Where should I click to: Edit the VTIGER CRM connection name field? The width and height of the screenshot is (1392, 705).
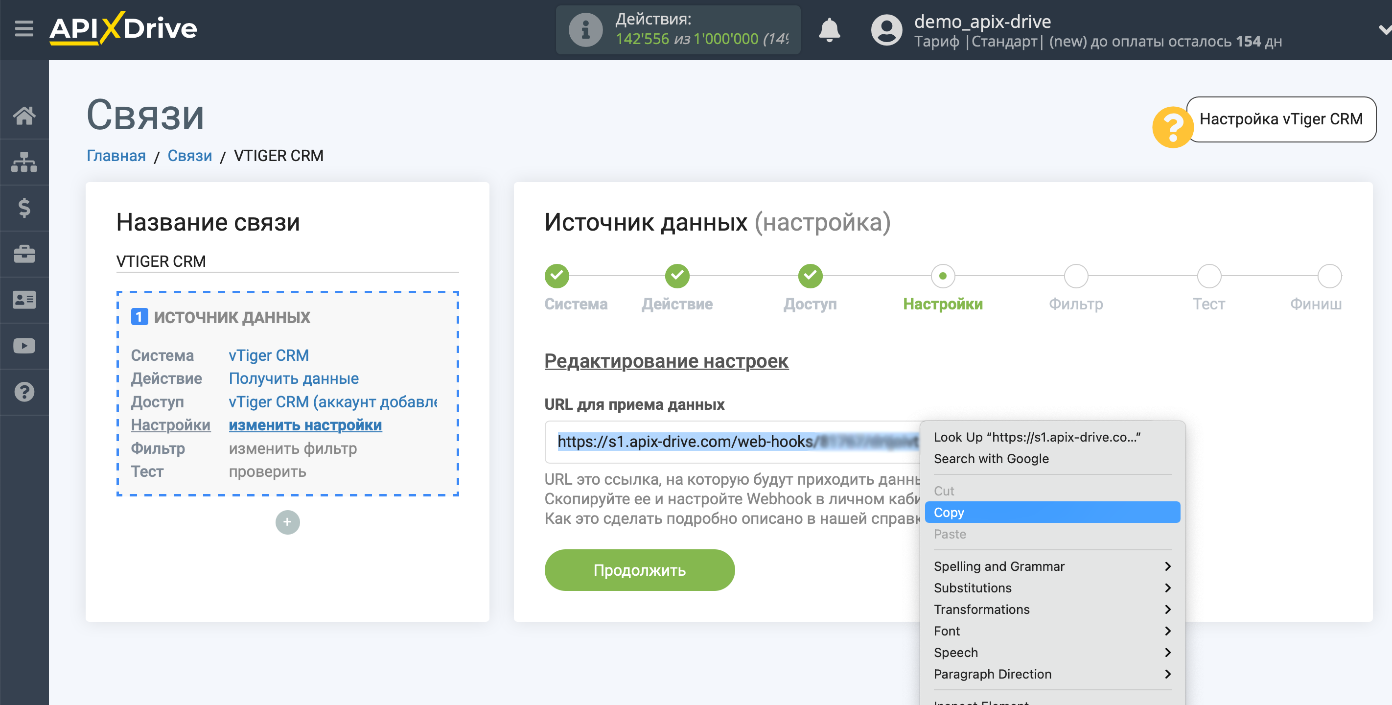tap(287, 261)
